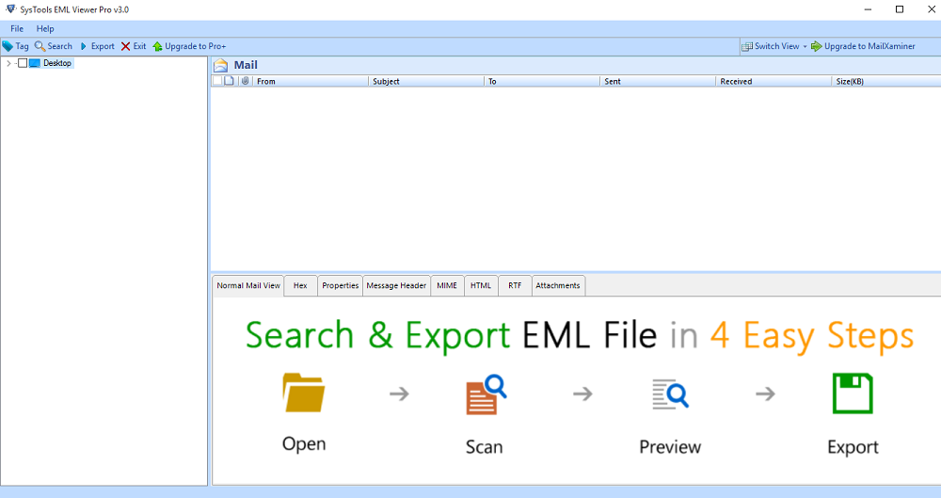Switch to the Normal Mail View tab
This screenshot has width=941, height=498.
click(248, 285)
